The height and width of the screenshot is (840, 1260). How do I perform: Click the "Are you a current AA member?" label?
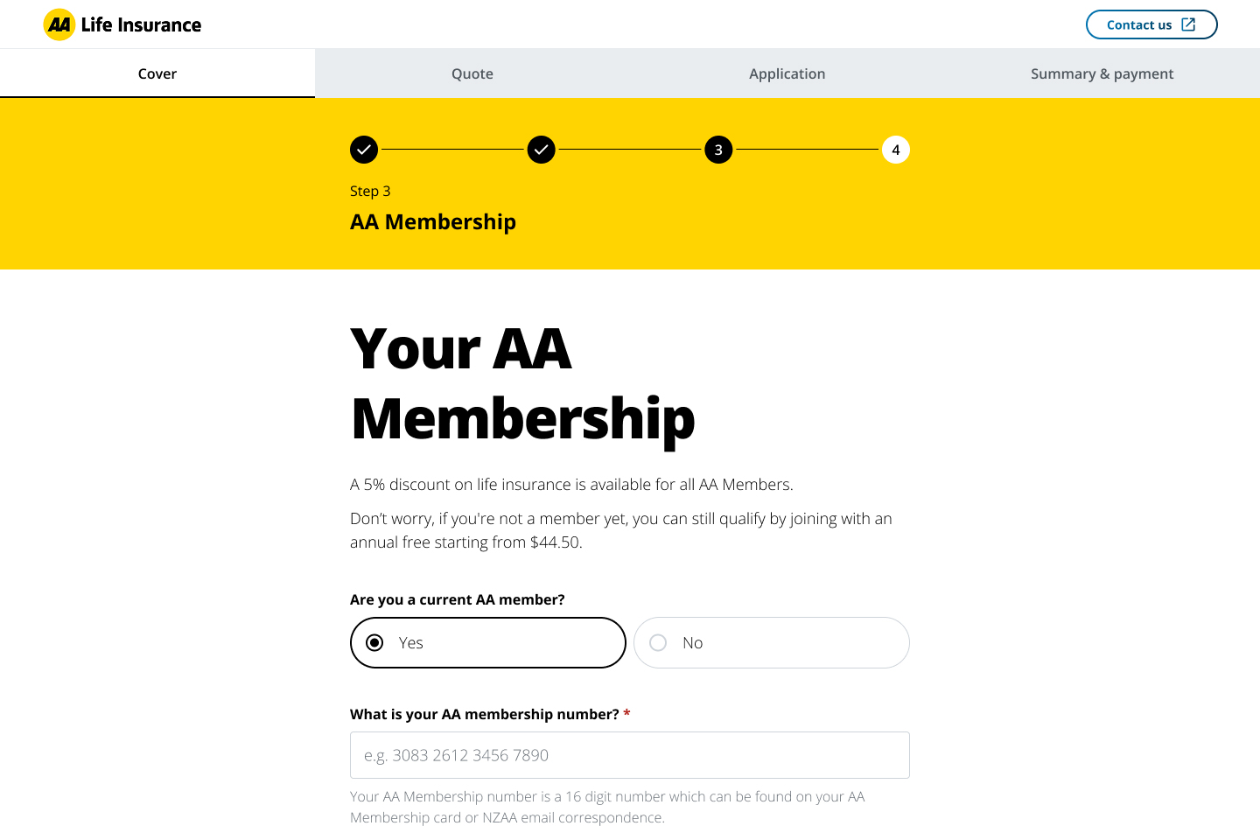click(x=457, y=599)
